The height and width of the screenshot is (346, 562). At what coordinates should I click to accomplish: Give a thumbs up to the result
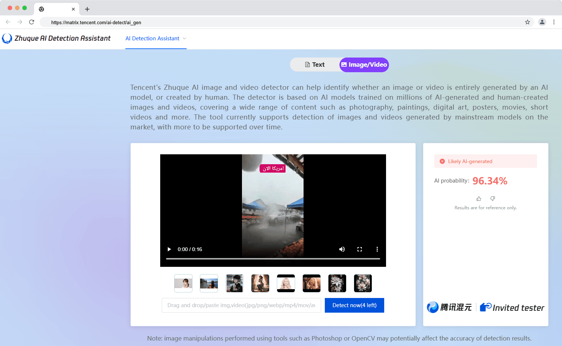[x=478, y=199]
